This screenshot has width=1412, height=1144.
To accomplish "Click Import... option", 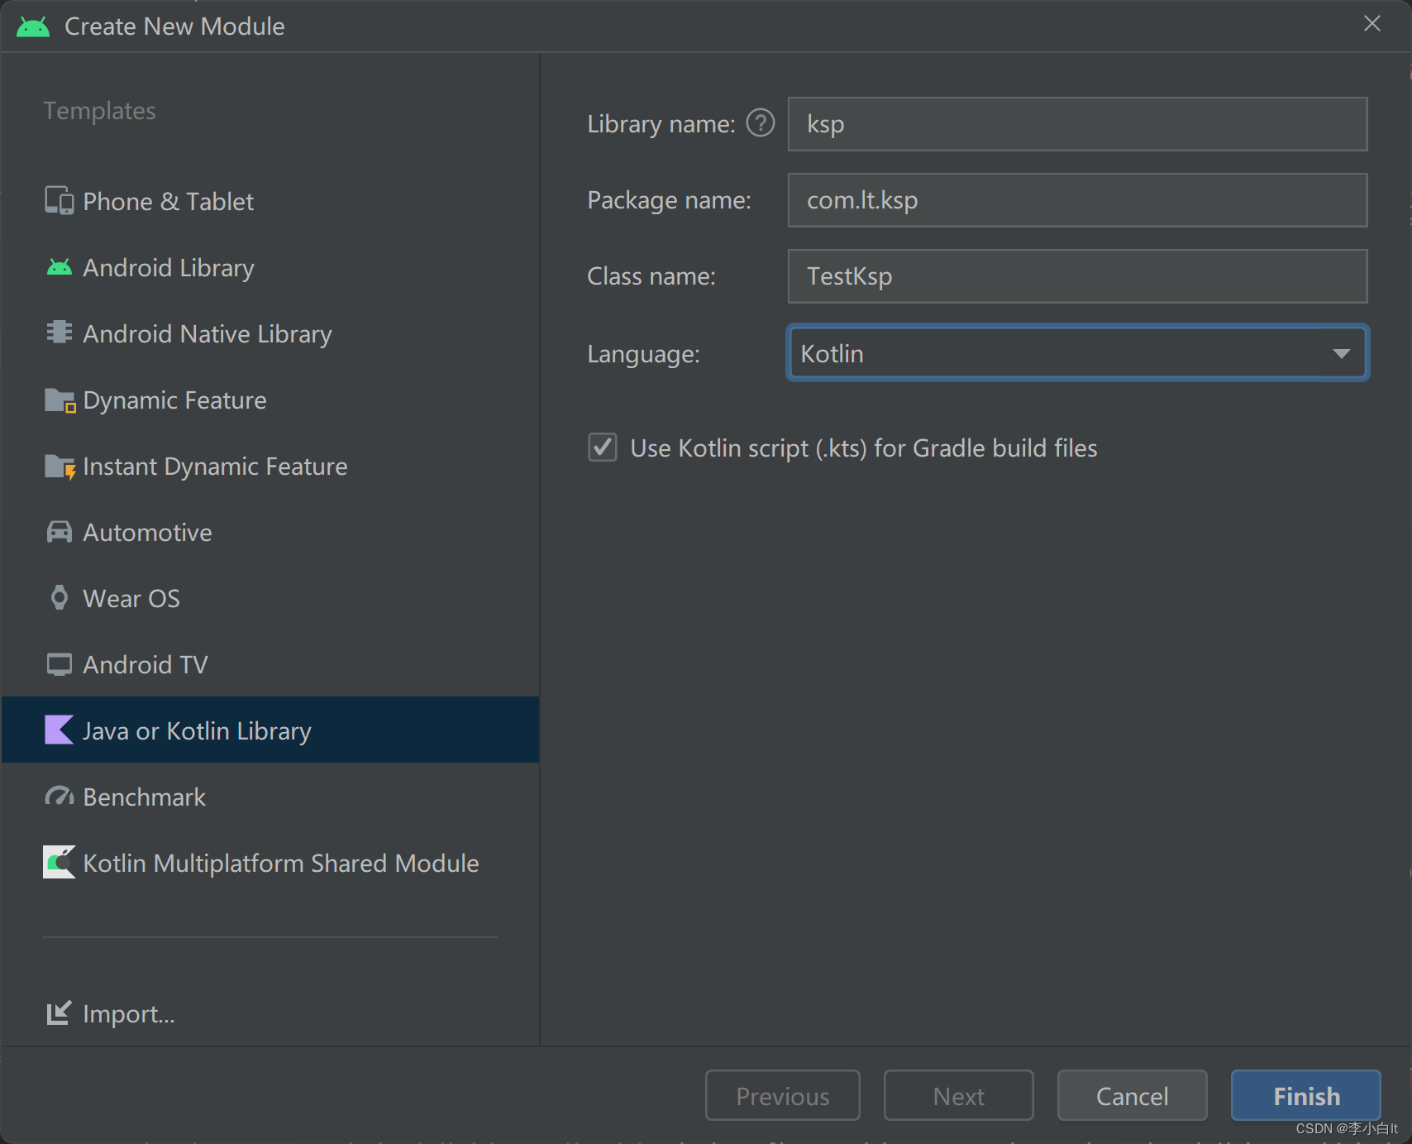I will (x=111, y=1013).
